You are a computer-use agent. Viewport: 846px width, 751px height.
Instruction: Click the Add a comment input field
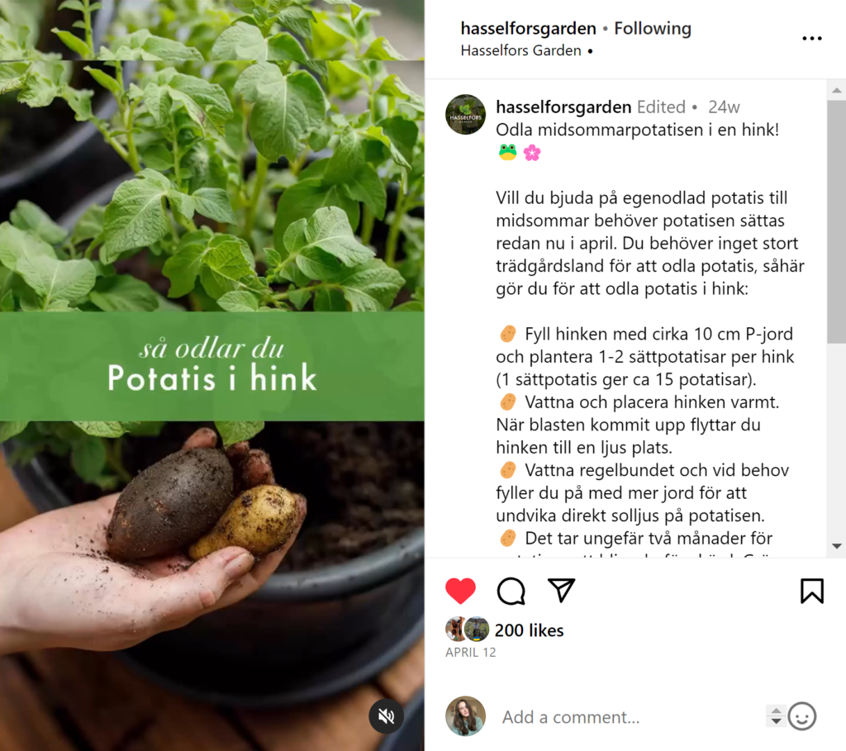click(x=631, y=717)
